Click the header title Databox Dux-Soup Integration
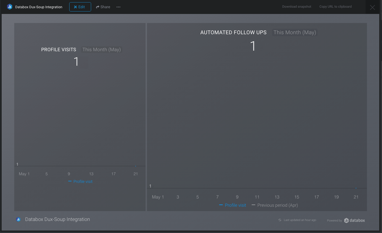The height and width of the screenshot is (233, 382). 39,7
